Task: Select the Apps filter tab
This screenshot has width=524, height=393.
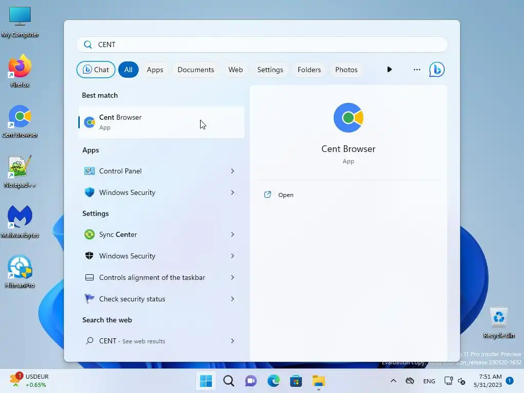Action: pyautogui.click(x=155, y=70)
